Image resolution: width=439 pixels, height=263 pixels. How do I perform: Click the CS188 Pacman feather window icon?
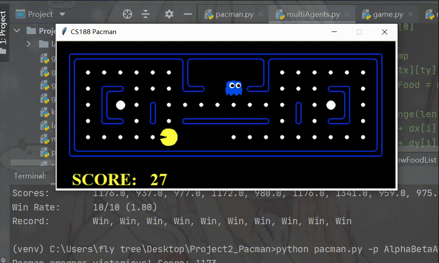64,31
